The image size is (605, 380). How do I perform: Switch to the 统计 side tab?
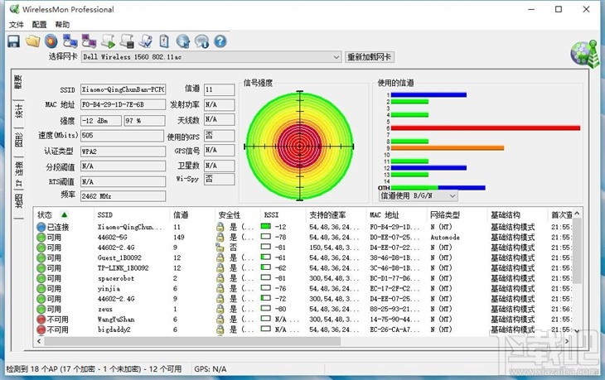(x=18, y=111)
